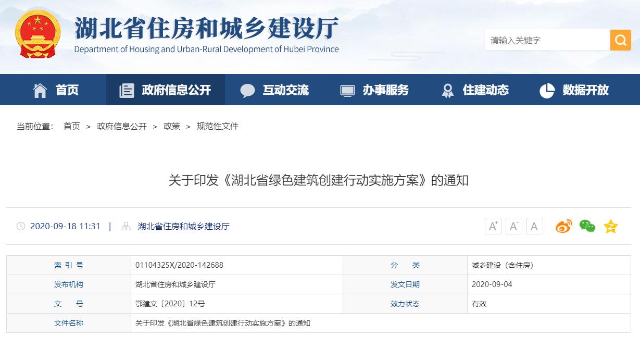Click the 文号 label cell
Screen dimensions: 640x348
pos(69,304)
